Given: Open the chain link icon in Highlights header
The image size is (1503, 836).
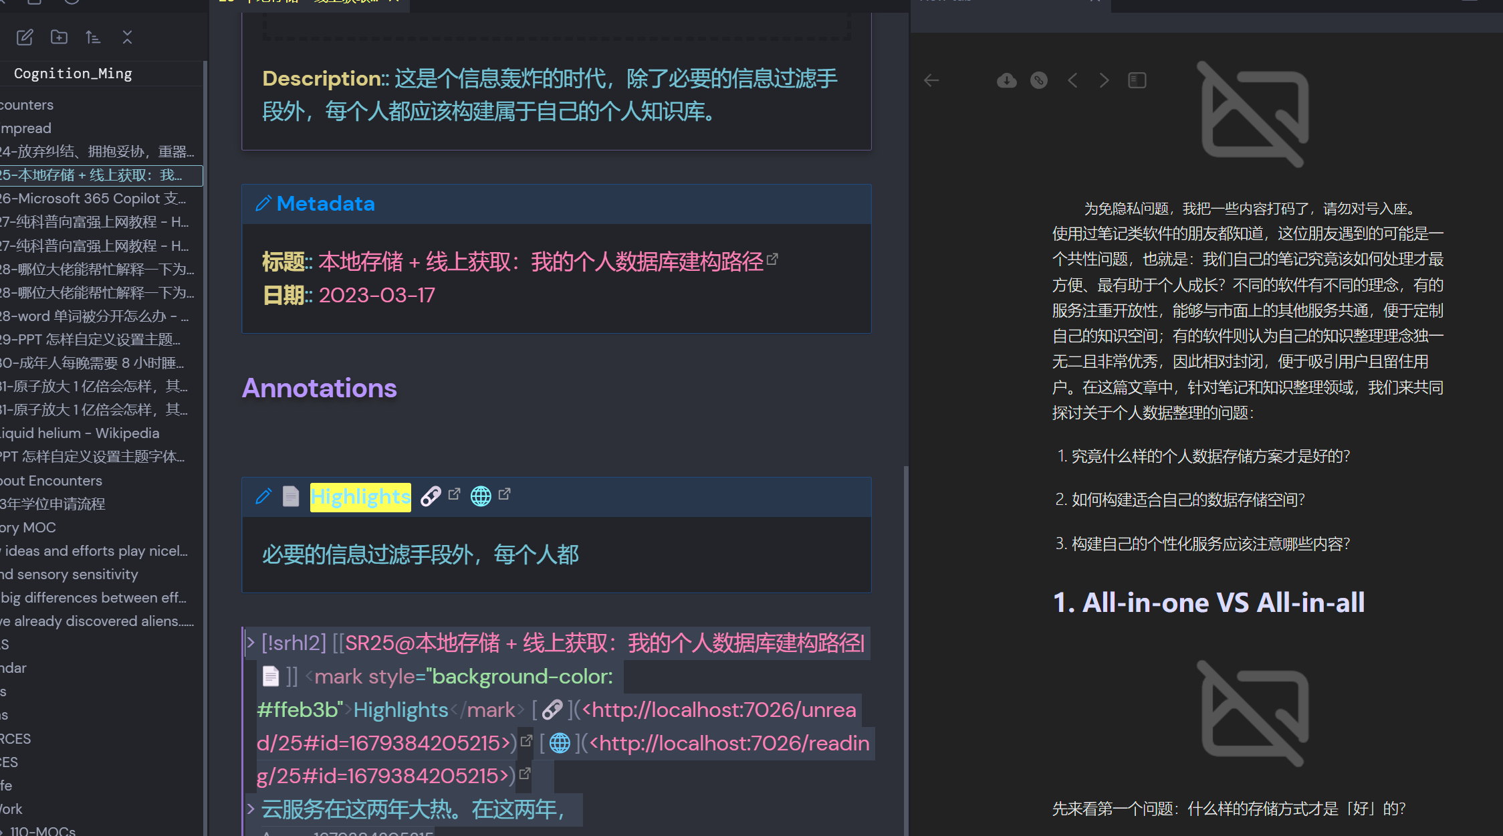Looking at the screenshot, I should 431,496.
